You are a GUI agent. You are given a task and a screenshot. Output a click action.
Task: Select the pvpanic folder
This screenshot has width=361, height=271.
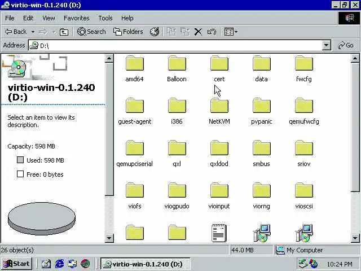click(262, 106)
